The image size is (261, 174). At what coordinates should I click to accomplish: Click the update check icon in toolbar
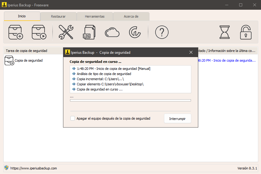(x=134, y=32)
